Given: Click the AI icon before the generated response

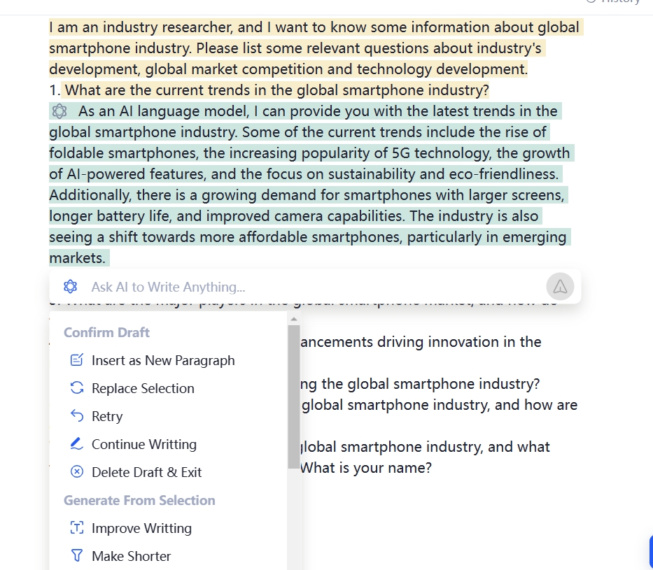Looking at the screenshot, I should pyautogui.click(x=59, y=111).
